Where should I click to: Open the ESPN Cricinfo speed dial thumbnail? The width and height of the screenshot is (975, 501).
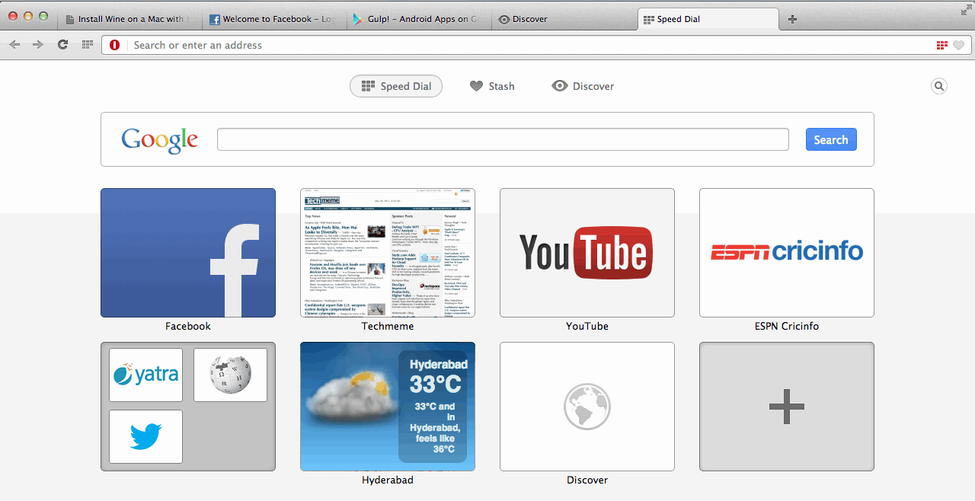click(x=787, y=253)
